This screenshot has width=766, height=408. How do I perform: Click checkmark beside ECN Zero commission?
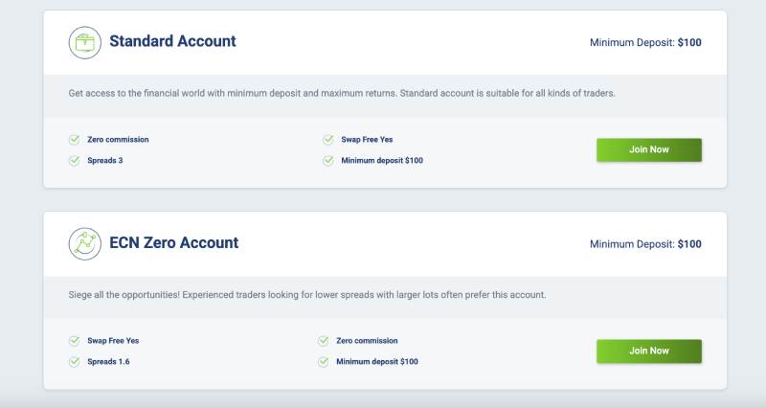tap(324, 341)
